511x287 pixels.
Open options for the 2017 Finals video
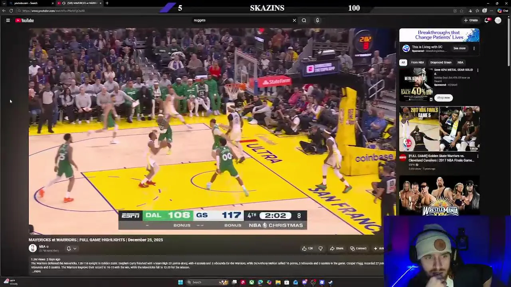[478, 156]
